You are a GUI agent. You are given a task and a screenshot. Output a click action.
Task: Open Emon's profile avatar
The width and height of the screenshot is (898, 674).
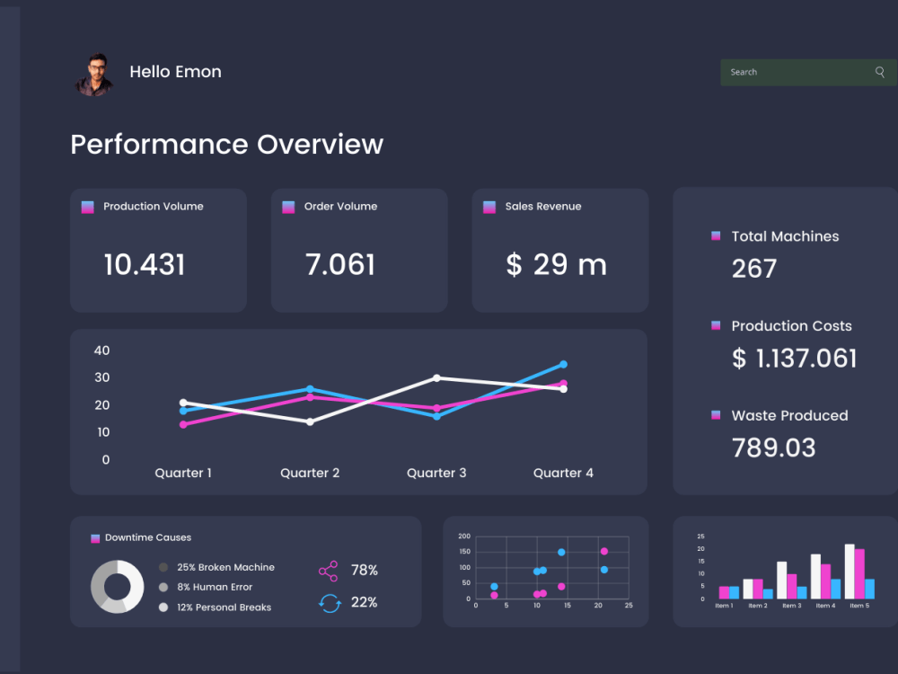click(x=95, y=75)
